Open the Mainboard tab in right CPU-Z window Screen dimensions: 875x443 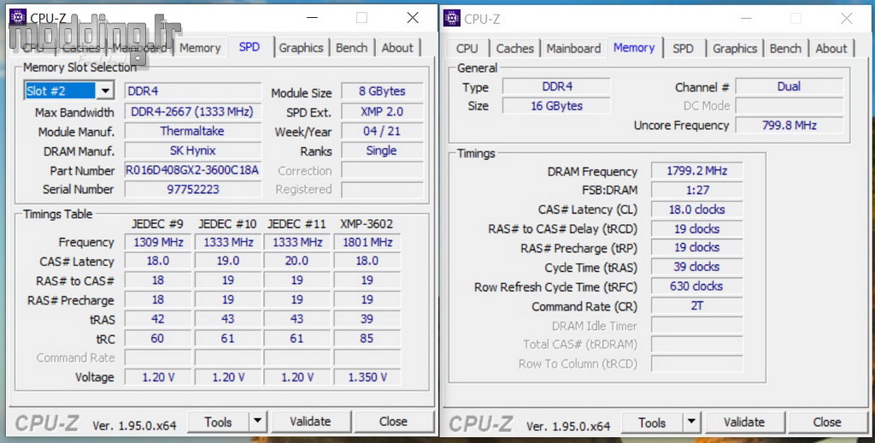coord(573,49)
